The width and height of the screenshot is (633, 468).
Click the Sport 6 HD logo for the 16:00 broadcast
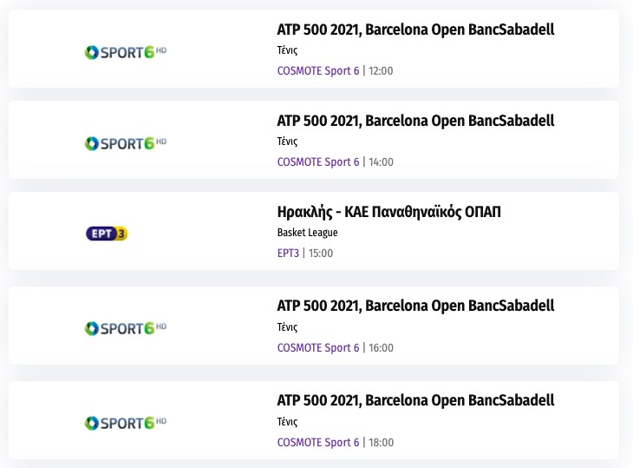point(125,328)
